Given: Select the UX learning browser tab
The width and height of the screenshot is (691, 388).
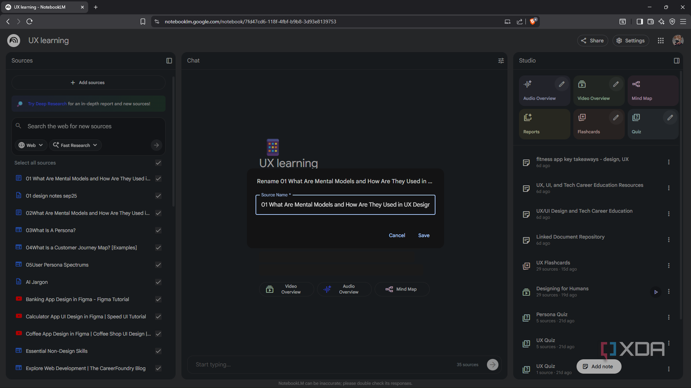Looking at the screenshot, I should 44,7.
